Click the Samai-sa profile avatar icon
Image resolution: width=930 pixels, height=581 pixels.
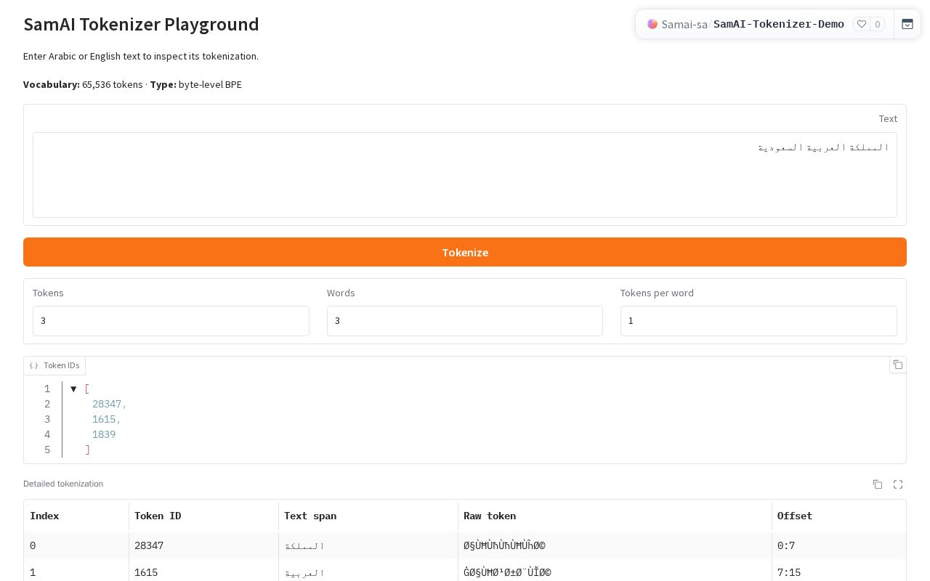[x=652, y=24]
